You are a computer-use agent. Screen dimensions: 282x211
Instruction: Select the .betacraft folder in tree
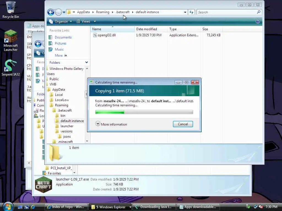(64, 110)
